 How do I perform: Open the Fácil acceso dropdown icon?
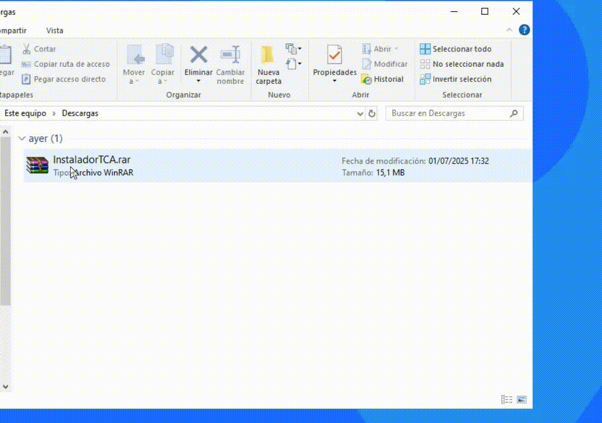(294, 64)
